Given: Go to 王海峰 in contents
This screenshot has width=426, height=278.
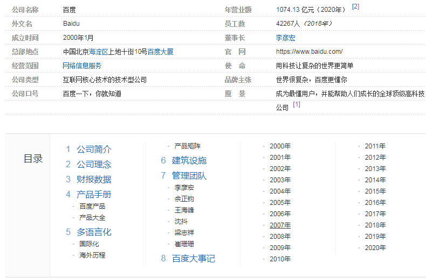Looking at the screenshot, I should click(x=184, y=210).
